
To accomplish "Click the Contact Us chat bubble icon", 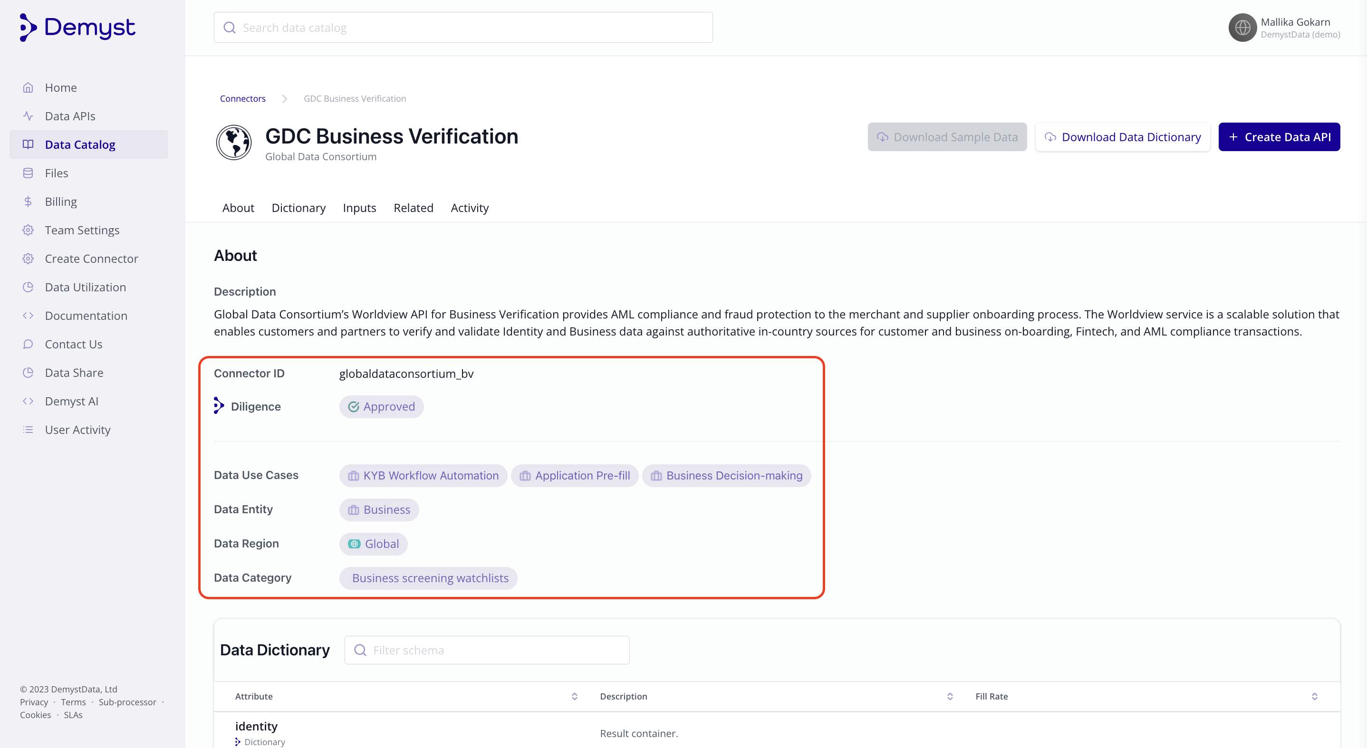I will 28,344.
